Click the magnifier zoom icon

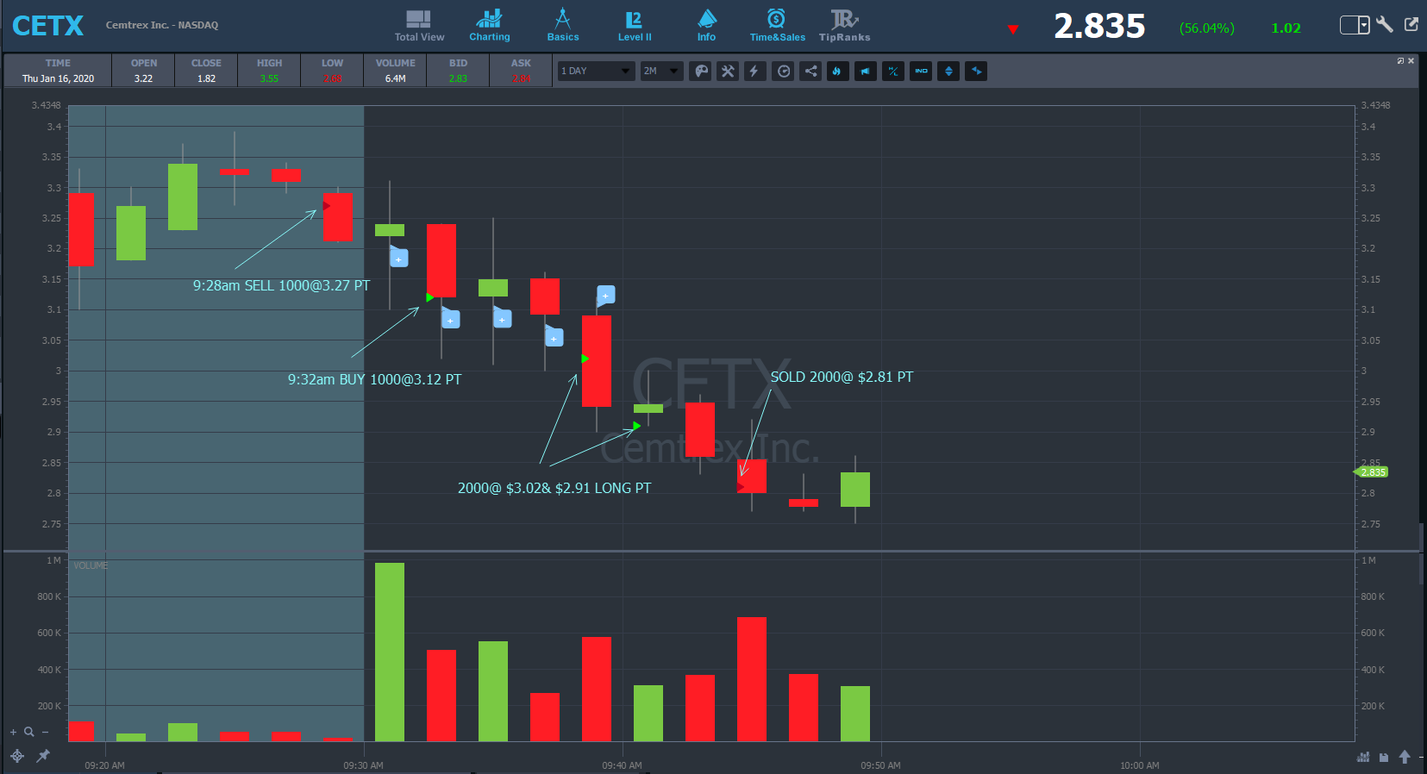28,732
